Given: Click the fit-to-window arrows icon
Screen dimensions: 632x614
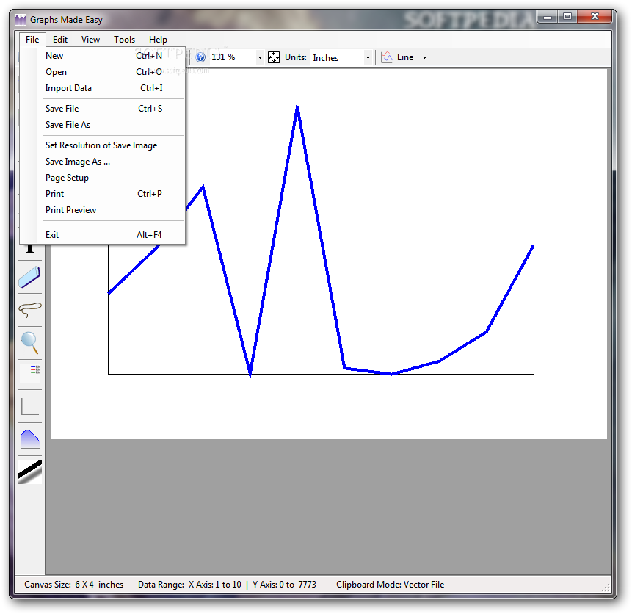Looking at the screenshot, I should coord(274,57).
